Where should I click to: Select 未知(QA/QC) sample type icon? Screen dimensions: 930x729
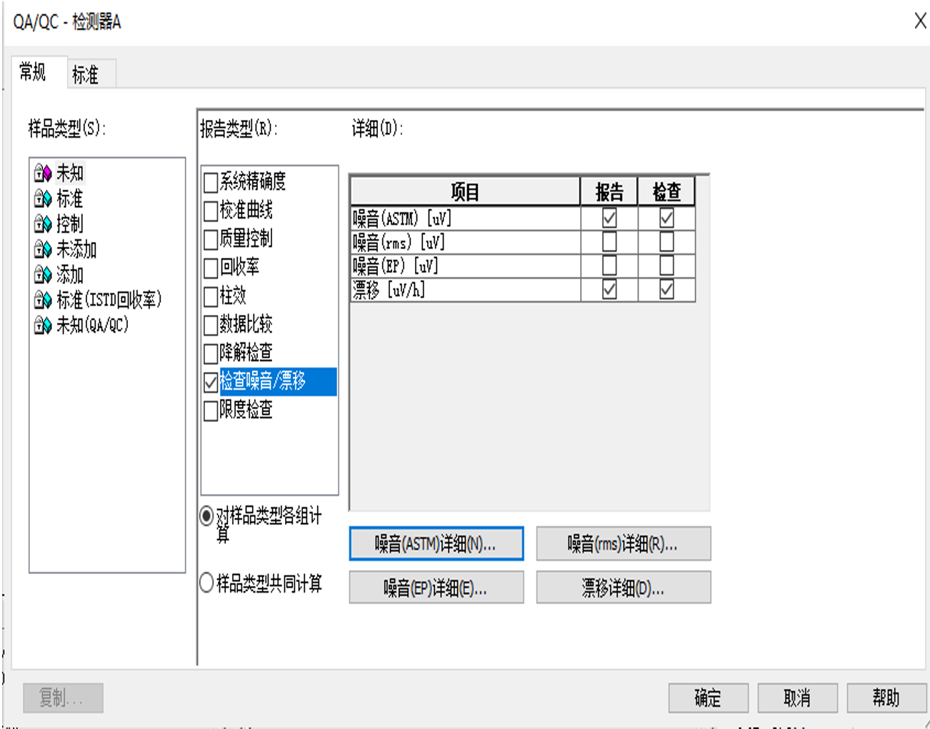click(43, 326)
